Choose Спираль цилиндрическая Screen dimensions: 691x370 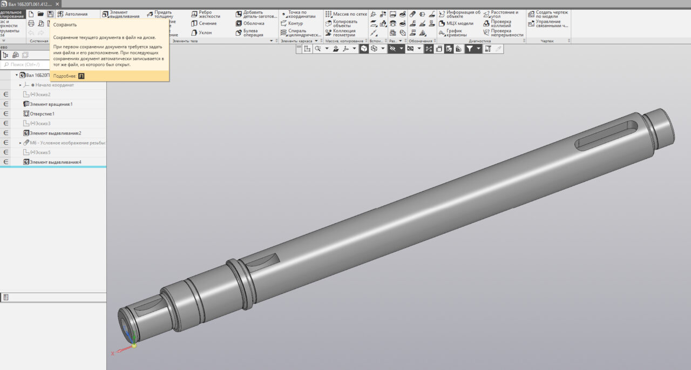[301, 32]
